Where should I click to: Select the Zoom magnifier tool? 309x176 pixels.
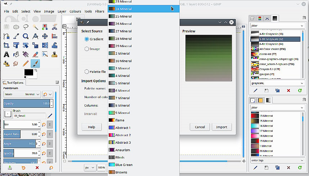pos(26,36)
